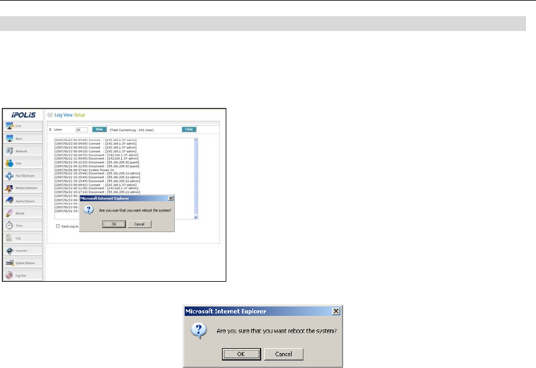Screen dimensions: 536x368
Task: Close the enlarged Internet Explorer dialog with X
Action: click(336, 311)
